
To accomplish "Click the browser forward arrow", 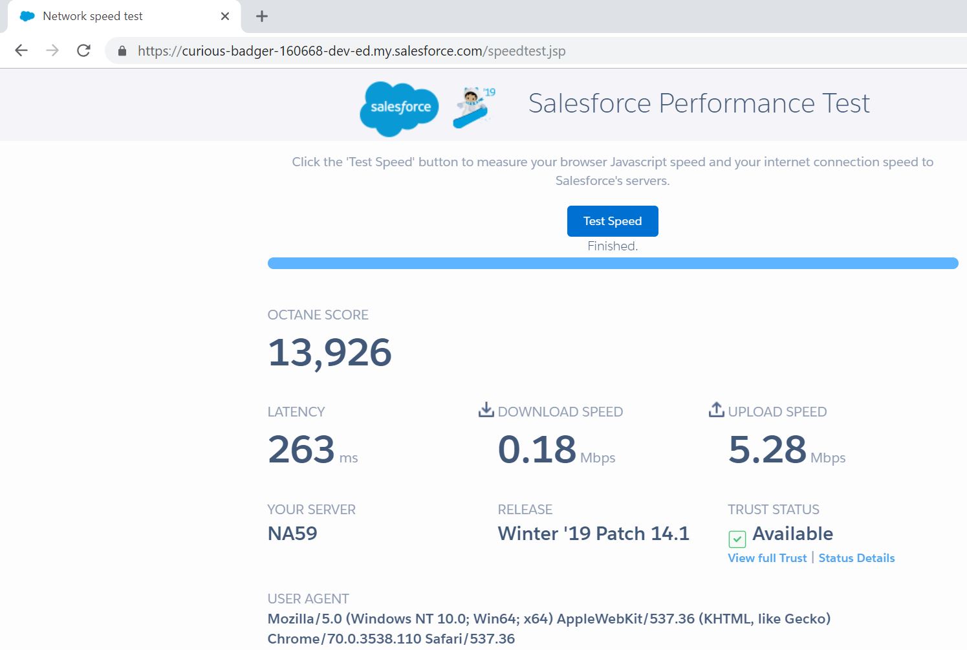I will (x=52, y=50).
